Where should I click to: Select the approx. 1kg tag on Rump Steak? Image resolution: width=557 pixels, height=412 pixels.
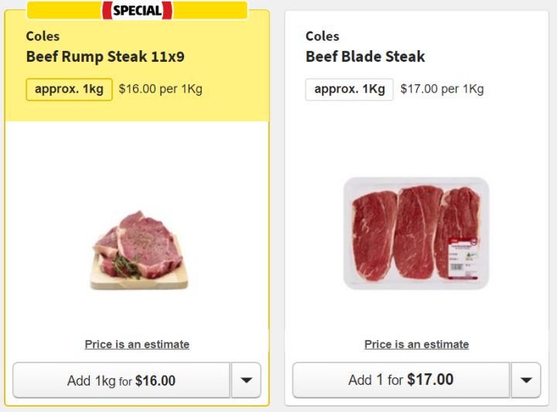coord(69,89)
